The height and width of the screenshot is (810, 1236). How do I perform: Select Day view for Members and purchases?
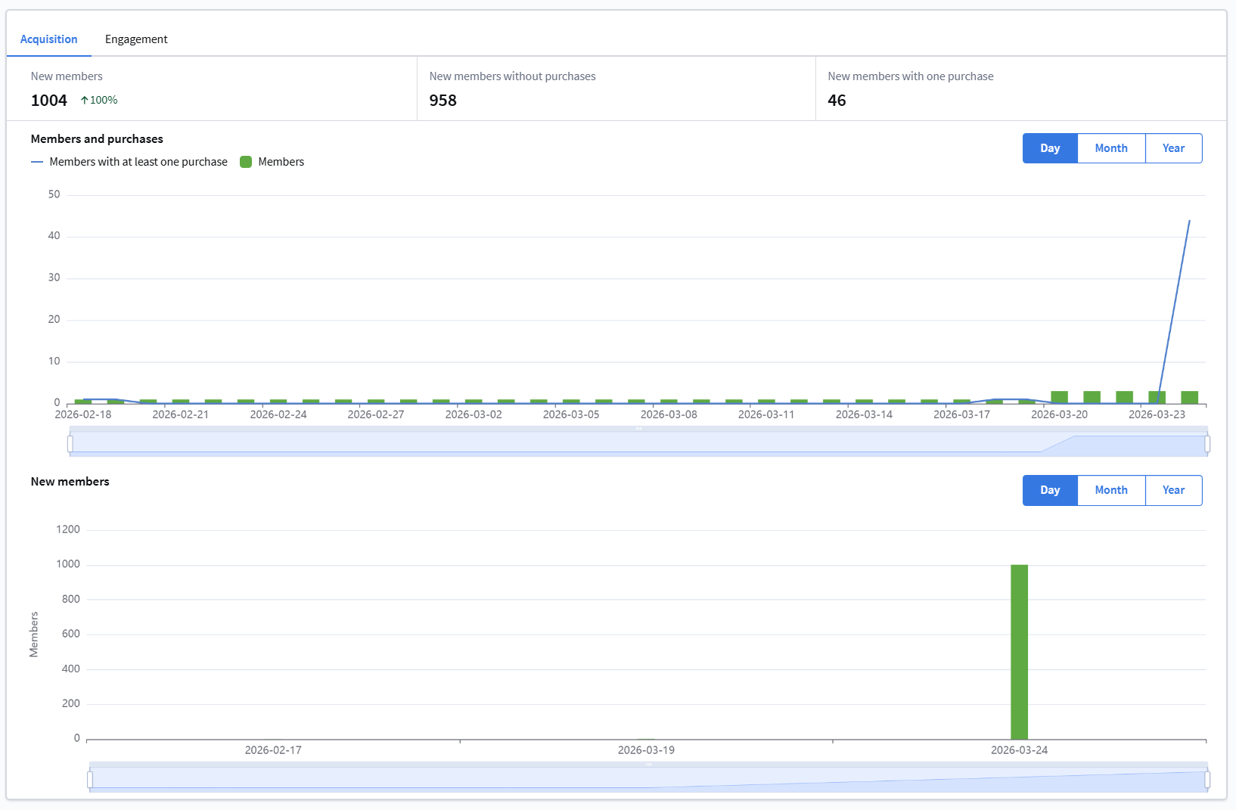(1049, 148)
